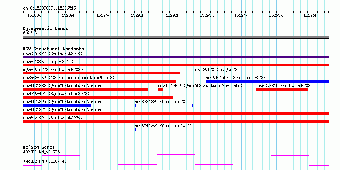Click the 15291k ruler tick label
Screen dimensions: 340x170
click(x=138, y=16)
